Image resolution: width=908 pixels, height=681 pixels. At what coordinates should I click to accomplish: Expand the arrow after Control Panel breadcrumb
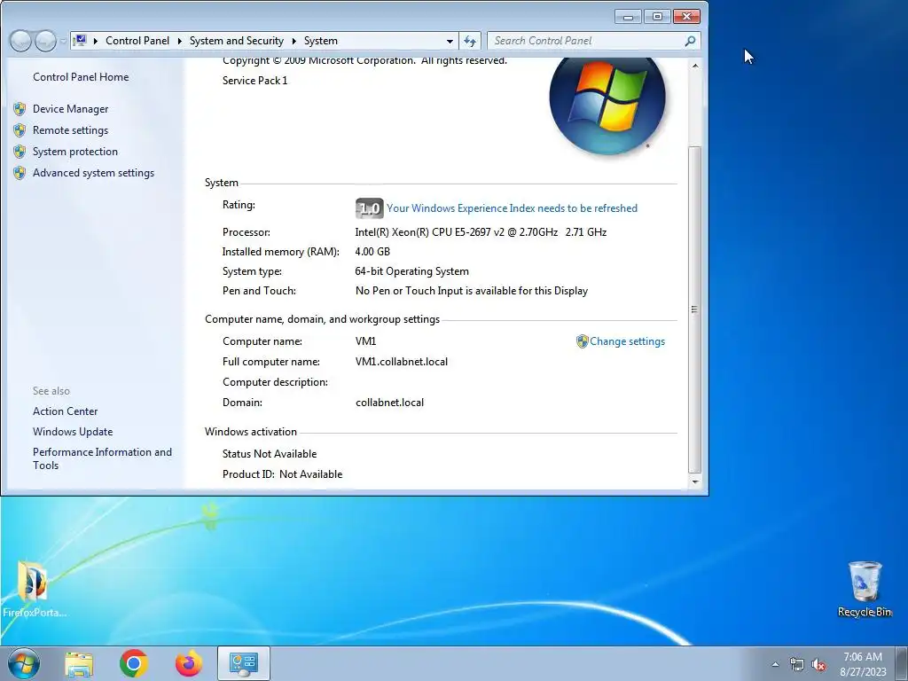(179, 41)
